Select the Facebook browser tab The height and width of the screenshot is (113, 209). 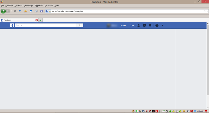click(x=19, y=20)
